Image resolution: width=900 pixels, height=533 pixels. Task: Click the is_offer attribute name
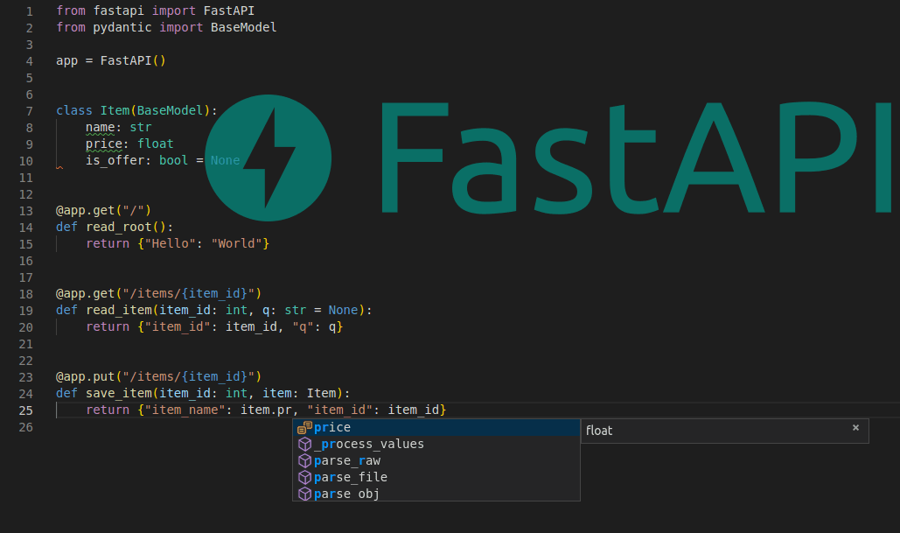click(114, 160)
